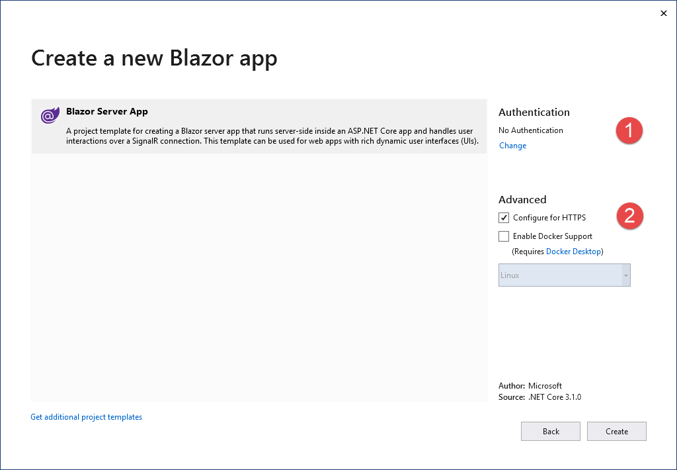
Task: Toggle Configure for HTTPS checkbox
Action: point(503,218)
